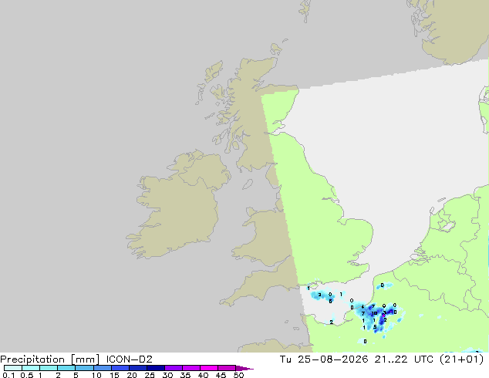Click the purple arrow tip of the legend
Viewport: 489px width, 378px height.
click(x=245, y=368)
